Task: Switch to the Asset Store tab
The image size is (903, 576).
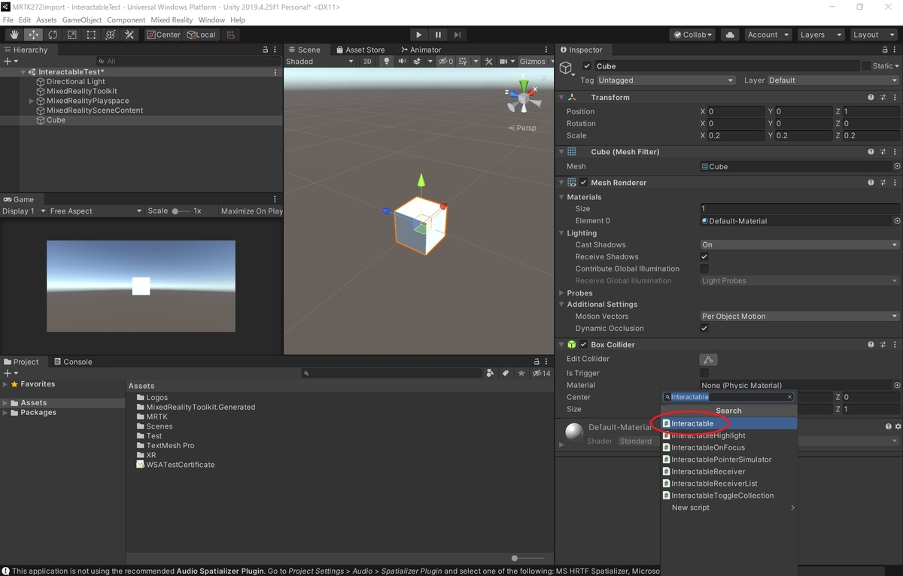Action: 360,50
